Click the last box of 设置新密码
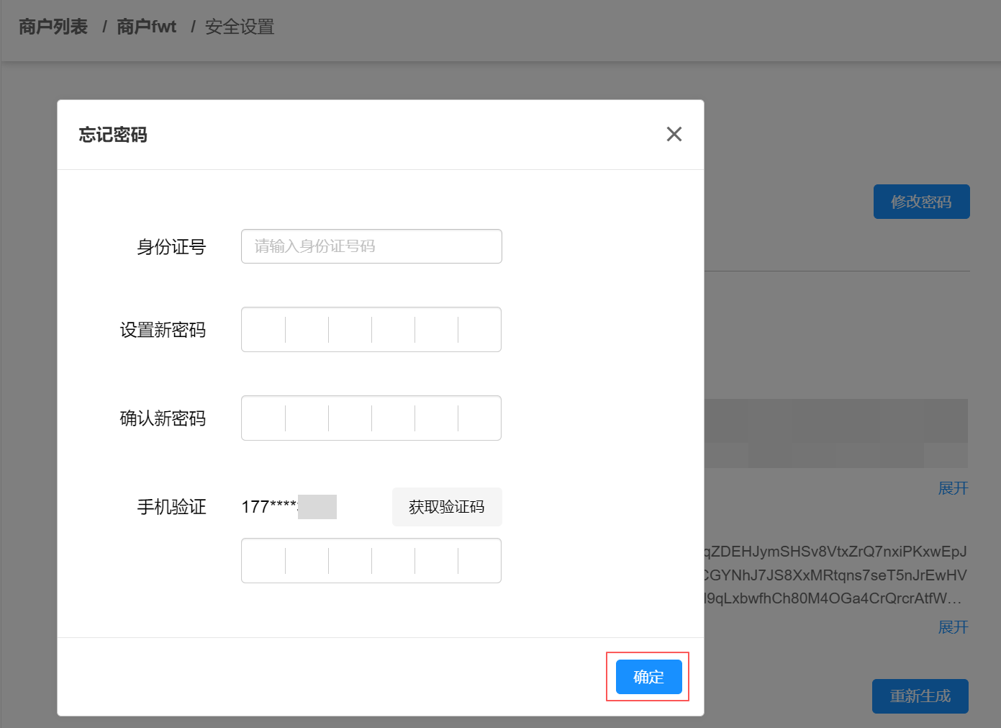 click(x=479, y=329)
